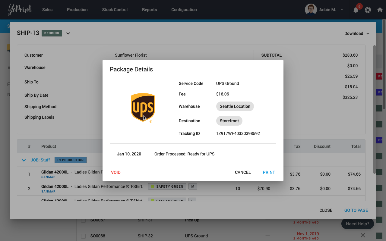Click the VOID button
386x241 pixels.
(116, 172)
